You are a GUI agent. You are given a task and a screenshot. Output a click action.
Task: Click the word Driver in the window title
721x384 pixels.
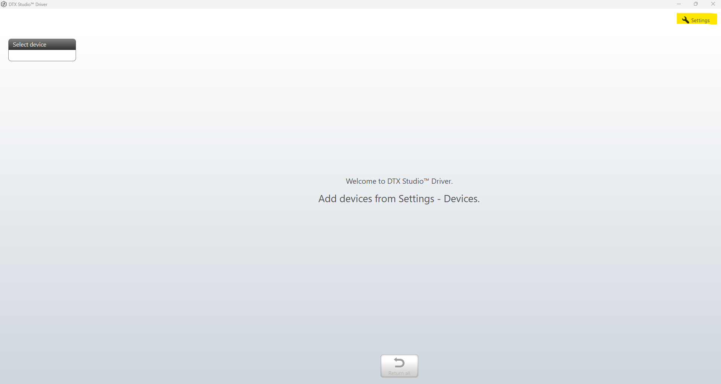click(41, 5)
